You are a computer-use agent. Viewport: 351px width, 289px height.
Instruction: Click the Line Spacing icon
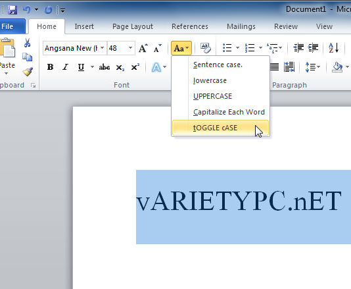click(310, 67)
